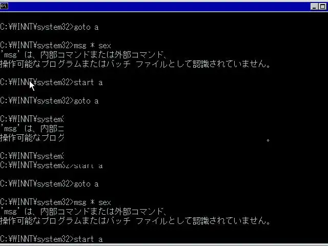Image resolution: width=328 pixels, height=246 pixels.
Task: Click the first untruncated 'msg' は、内部コマンド error line
Action: click(x=83, y=55)
